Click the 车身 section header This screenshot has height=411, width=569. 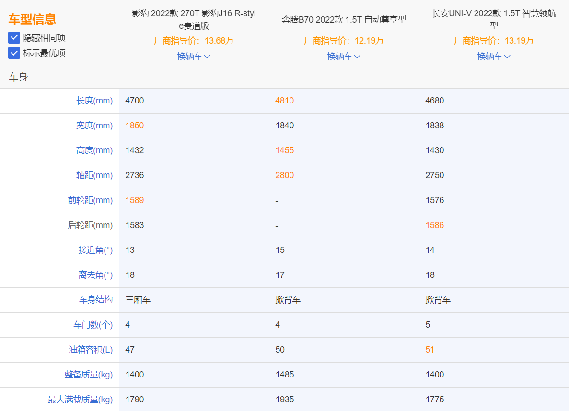pos(19,77)
